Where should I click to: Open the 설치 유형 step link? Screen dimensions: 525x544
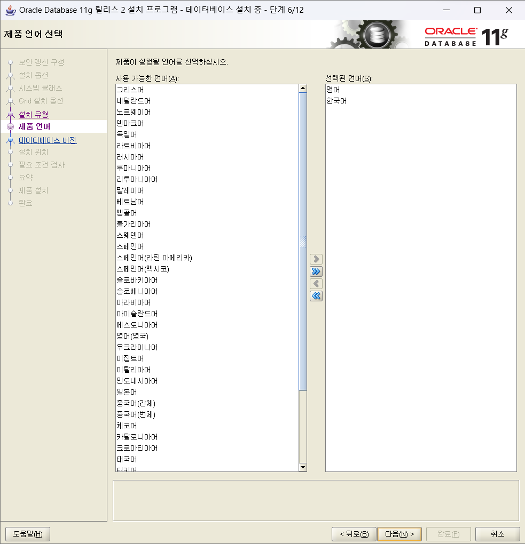(x=34, y=114)
